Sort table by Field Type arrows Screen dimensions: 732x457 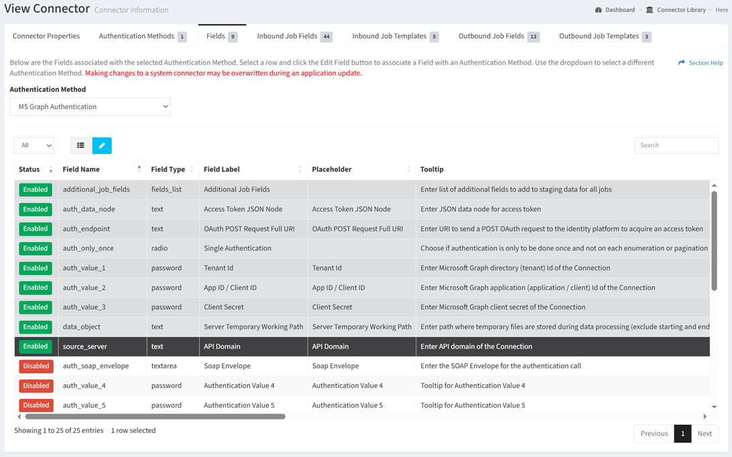coord(192,169)
